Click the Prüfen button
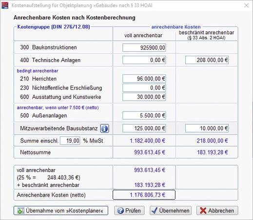253x220 pixels. click(129, 211)
